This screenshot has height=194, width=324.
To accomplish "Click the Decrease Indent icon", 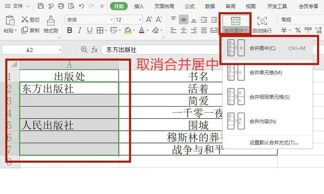I will pyautogui.click(x=204, y=20).
